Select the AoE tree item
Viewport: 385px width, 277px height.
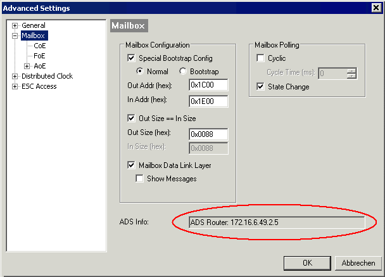(40, 66)
